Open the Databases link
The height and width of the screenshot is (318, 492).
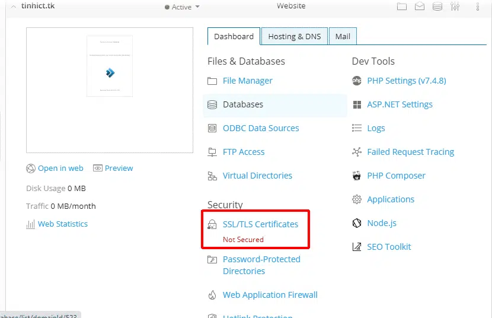tap(243, 104)
